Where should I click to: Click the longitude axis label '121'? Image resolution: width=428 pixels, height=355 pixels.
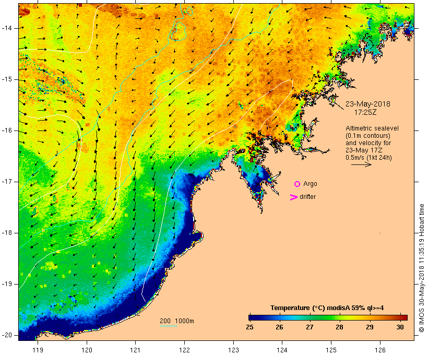135,350
